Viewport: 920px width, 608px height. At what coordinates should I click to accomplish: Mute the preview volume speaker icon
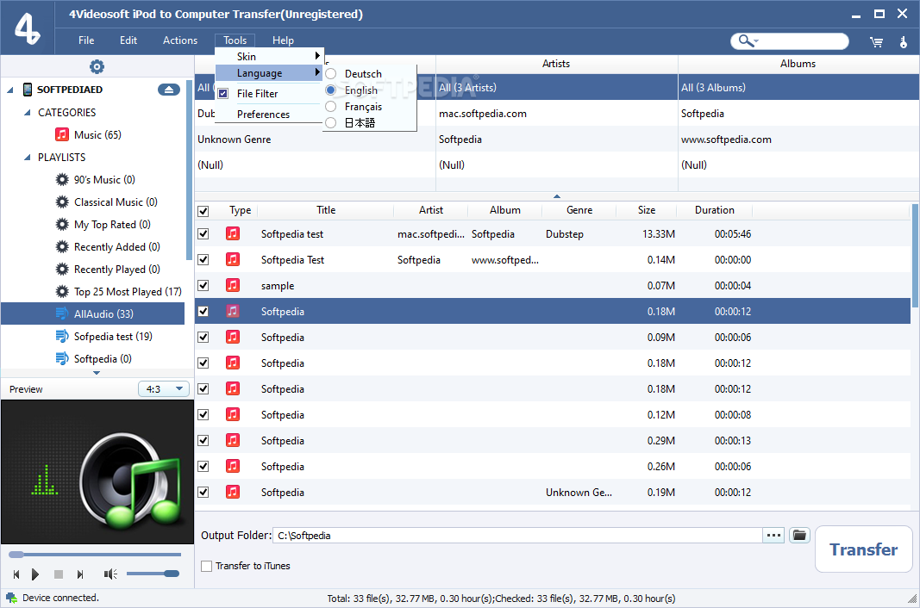pyautogui.click(x=110, y=574)
